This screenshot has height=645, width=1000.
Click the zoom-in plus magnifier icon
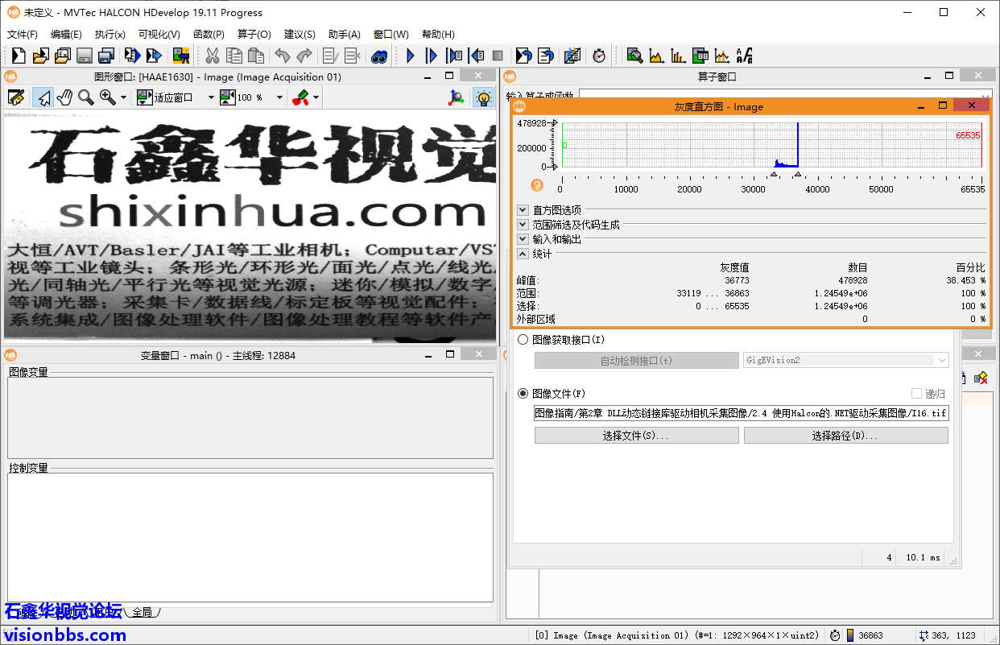pyautogui.click(x=107, y=97)
